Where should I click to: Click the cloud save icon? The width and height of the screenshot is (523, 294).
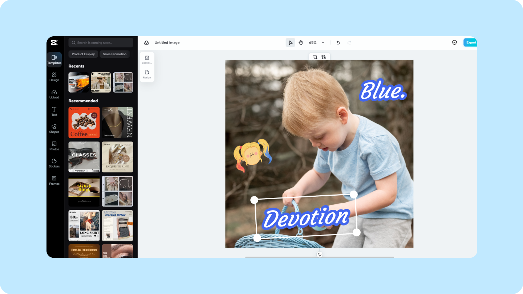146,42
